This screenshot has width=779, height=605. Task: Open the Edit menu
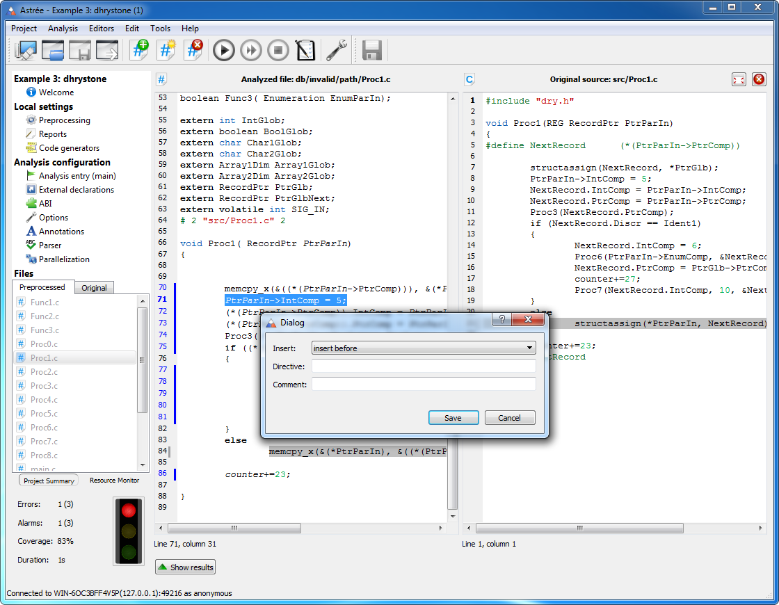click(131, 29)
